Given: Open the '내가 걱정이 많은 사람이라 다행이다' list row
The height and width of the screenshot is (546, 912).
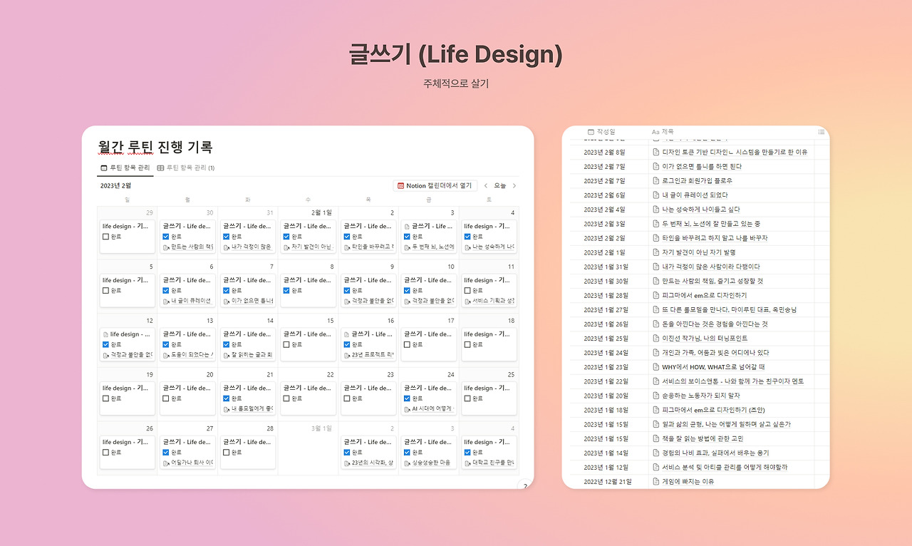Looking at the screenshot, I should 712,267.
